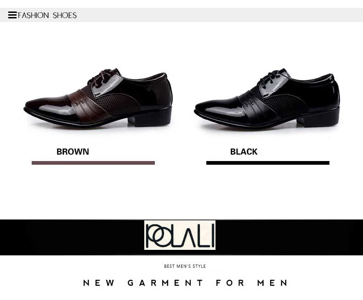Screen dimensions: 363x300
Task: Click the BROWN color label
Action: pyautogui.click(x=73, y=152)
